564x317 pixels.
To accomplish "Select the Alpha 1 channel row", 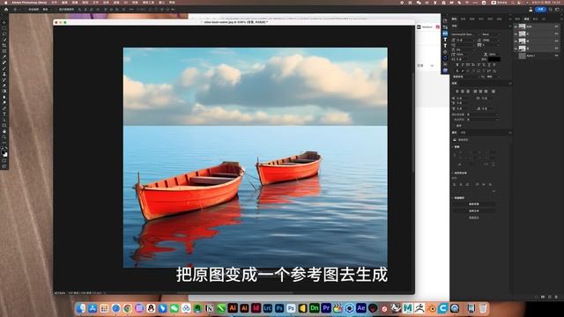I will coord(536,55).
